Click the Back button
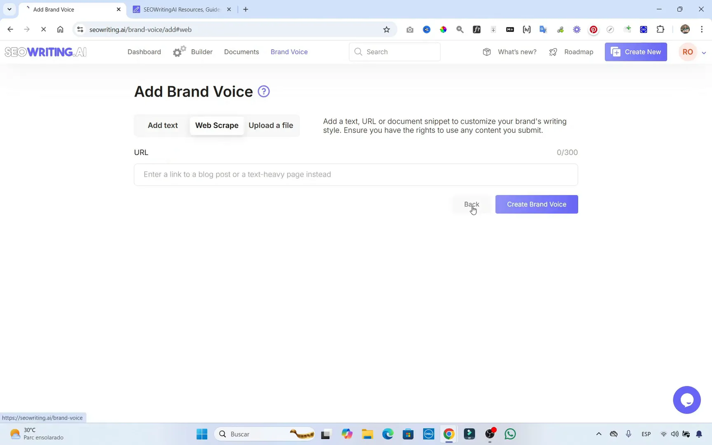The height and width of the screenshot is (445, 712). click(471, 204)
